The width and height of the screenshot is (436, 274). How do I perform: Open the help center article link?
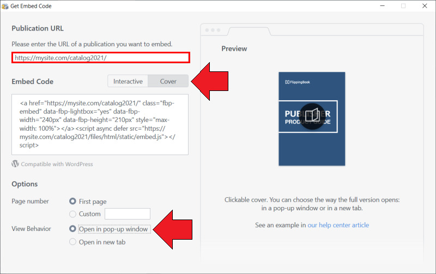[338, 225]
